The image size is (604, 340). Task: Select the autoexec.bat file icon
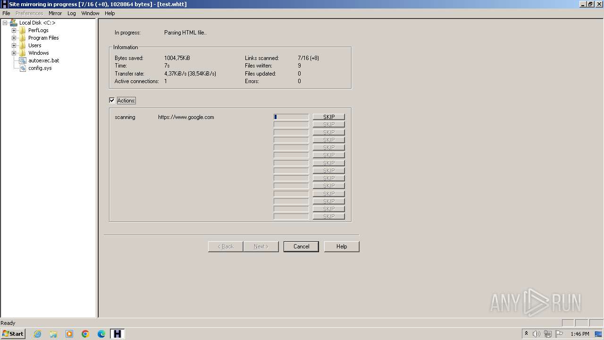point(22,60)
